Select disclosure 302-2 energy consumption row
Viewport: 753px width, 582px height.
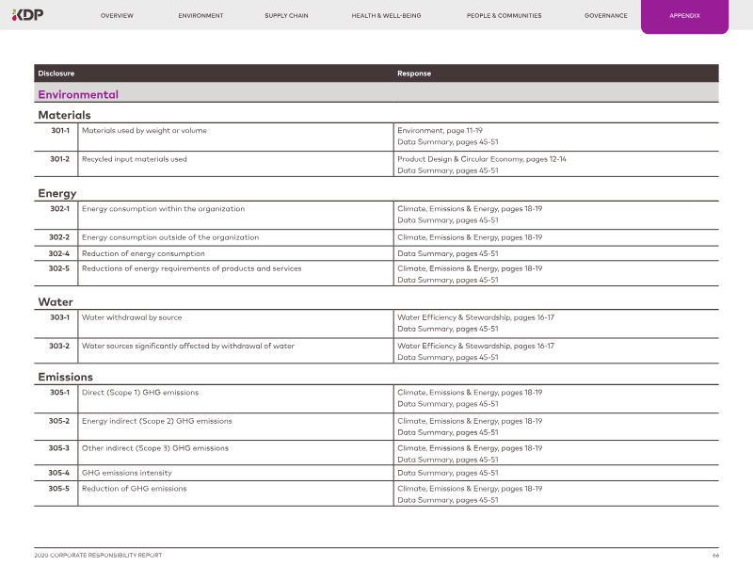click(x=170, y=237)
